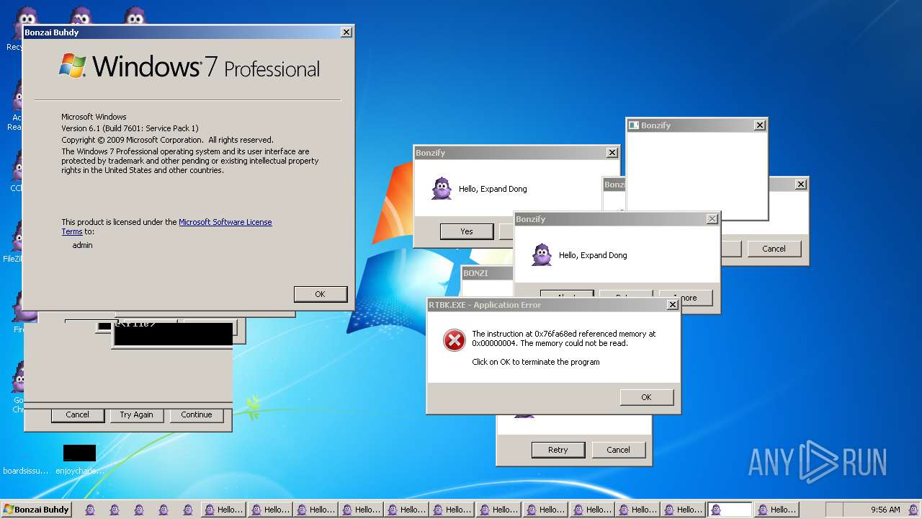Viewport: 922px width, 519px height.
Task: Click Try Again in the dialog behind about window
Action: (x=136, y=415)
